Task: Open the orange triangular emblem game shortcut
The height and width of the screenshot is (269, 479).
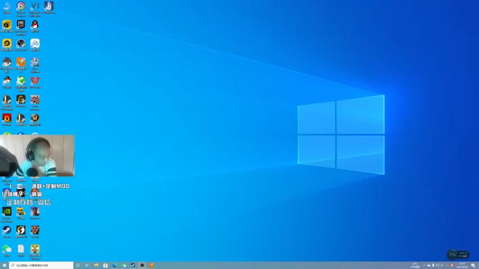Action: 35,231
